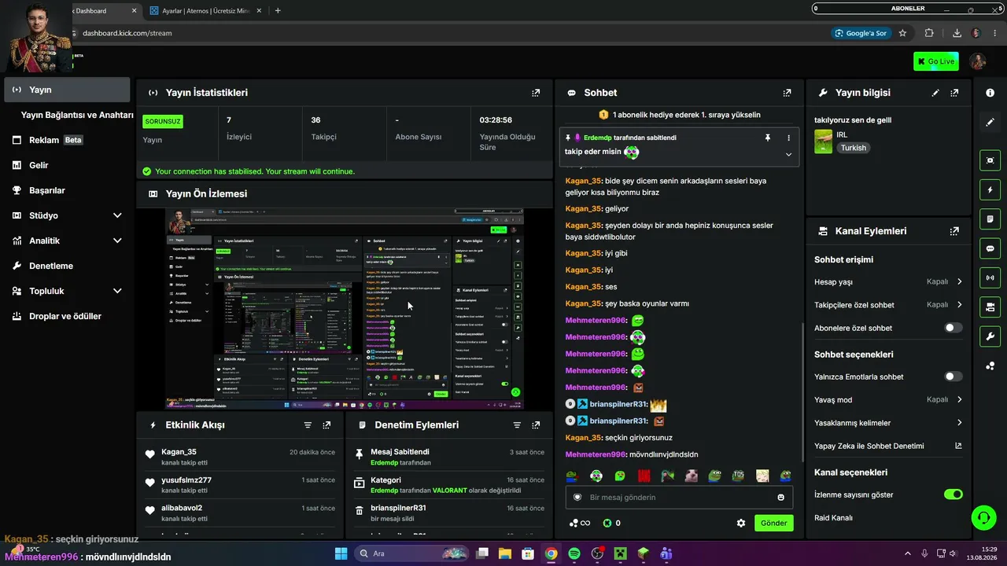Image resolution: width=1007 pixels, height=566 pixels.
Task: Toggle the stream preview widget icon in right sidebar
Action: [x=990, y=160]
